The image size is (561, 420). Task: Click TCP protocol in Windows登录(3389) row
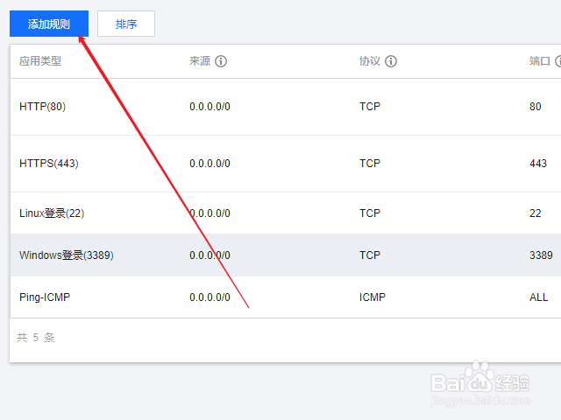[x=370, y=255]
